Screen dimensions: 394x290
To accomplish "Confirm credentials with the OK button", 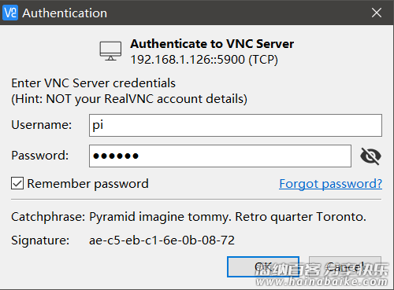I will click(x=263, y=266).
